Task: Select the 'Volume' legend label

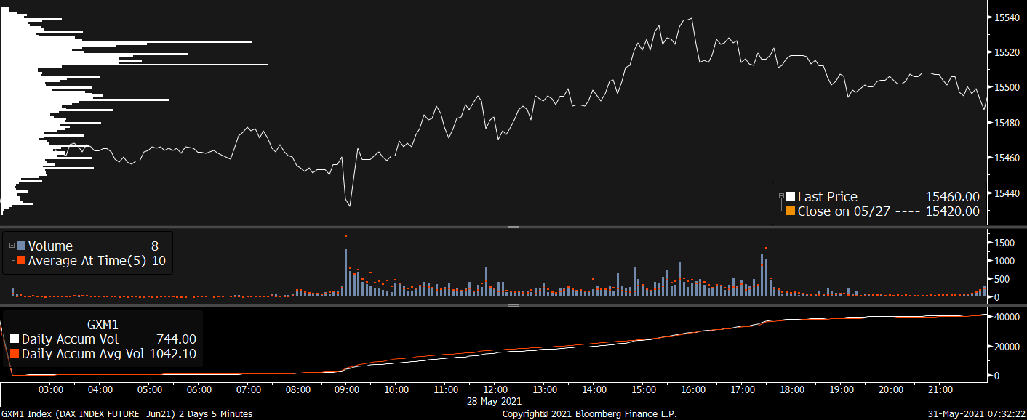Action: click(x=50, y=246)
